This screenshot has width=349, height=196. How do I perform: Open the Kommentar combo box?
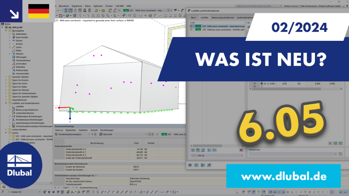pos(293,154)
